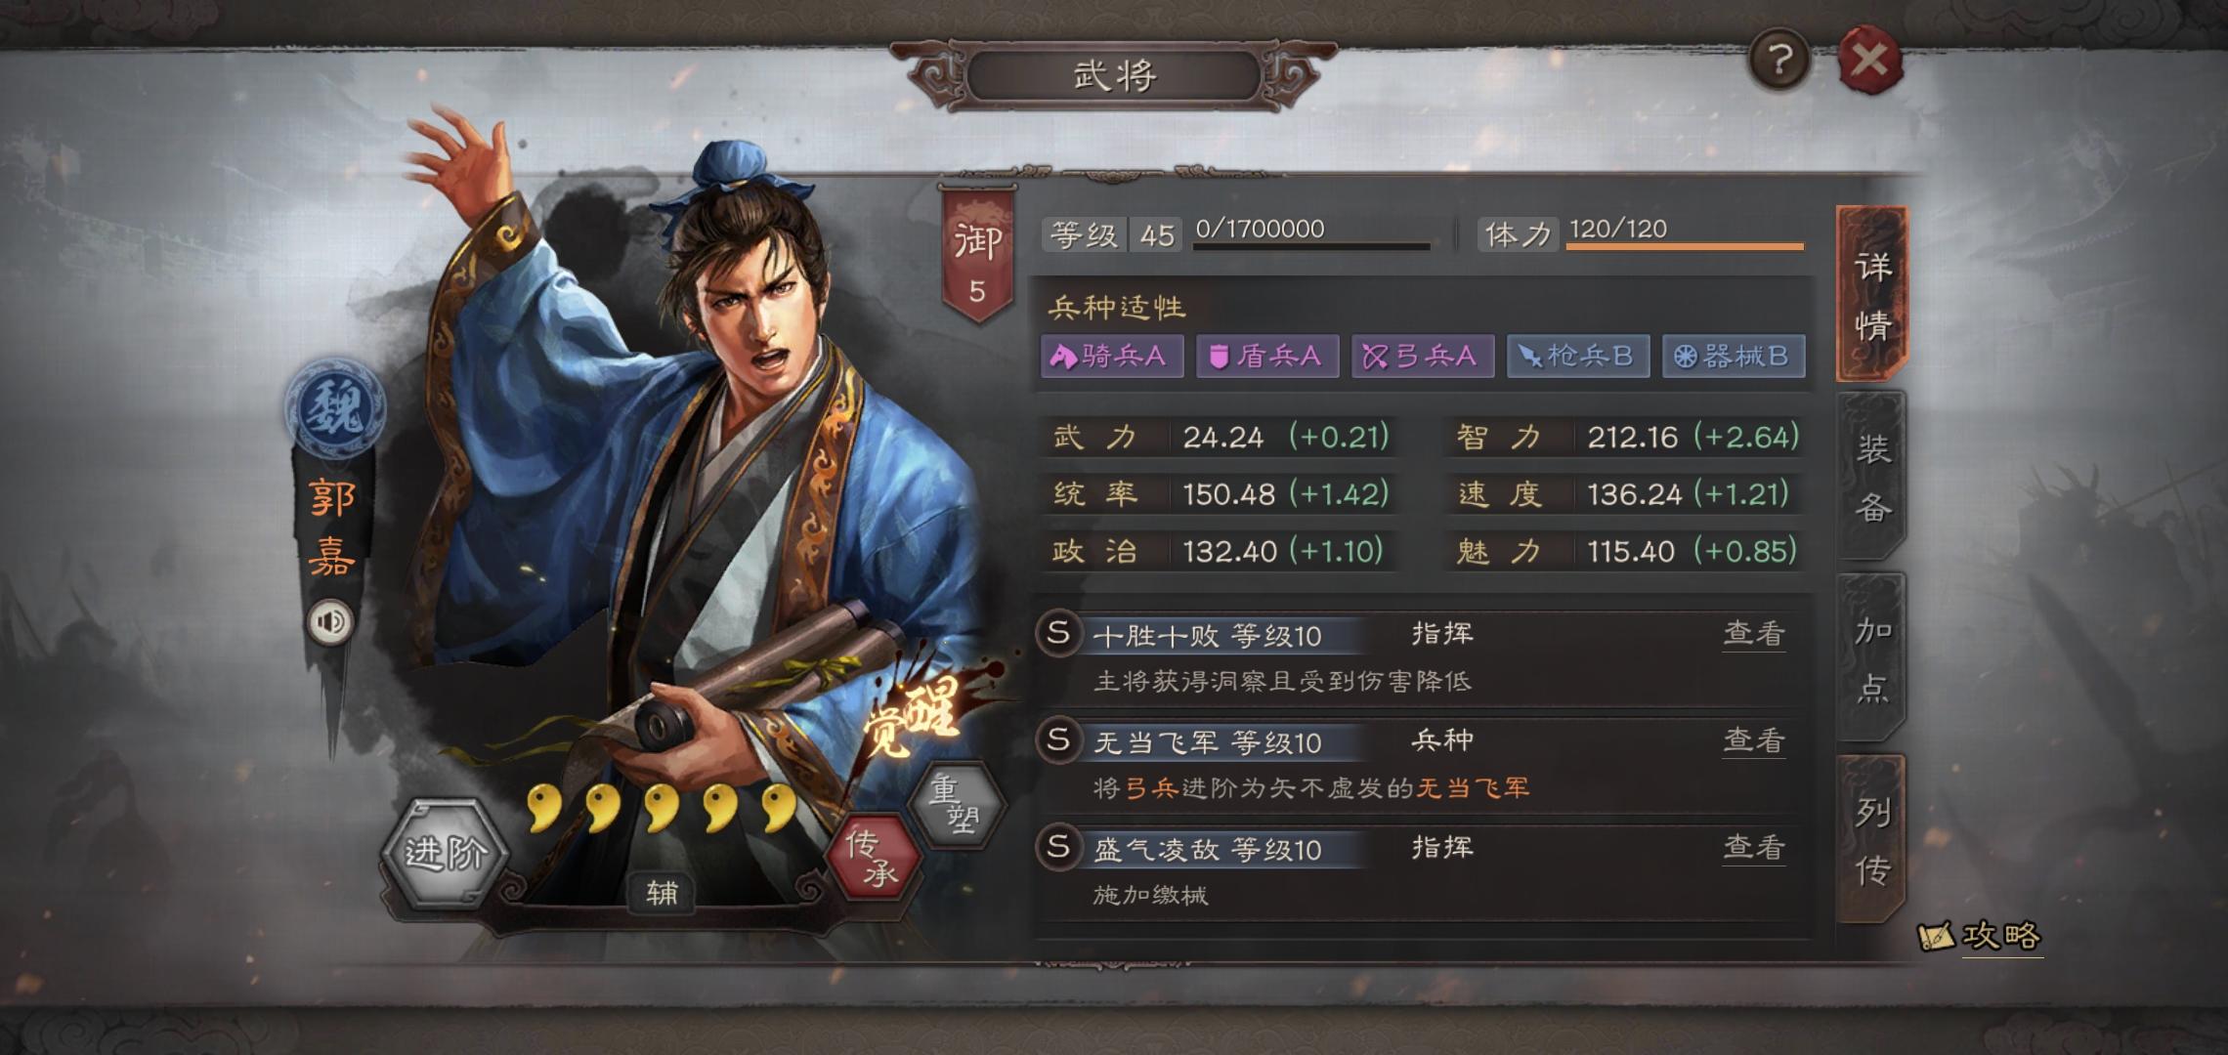The height and width of the screenshot is (1055, 2228).
Task: Open the 进阶 hexagon button
Action: (445, 854)
